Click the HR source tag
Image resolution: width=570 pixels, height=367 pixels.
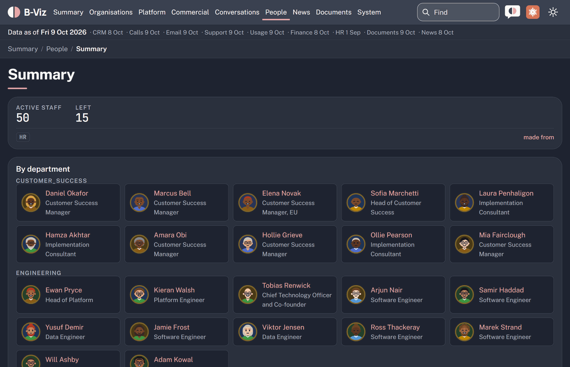click(23, 137)
